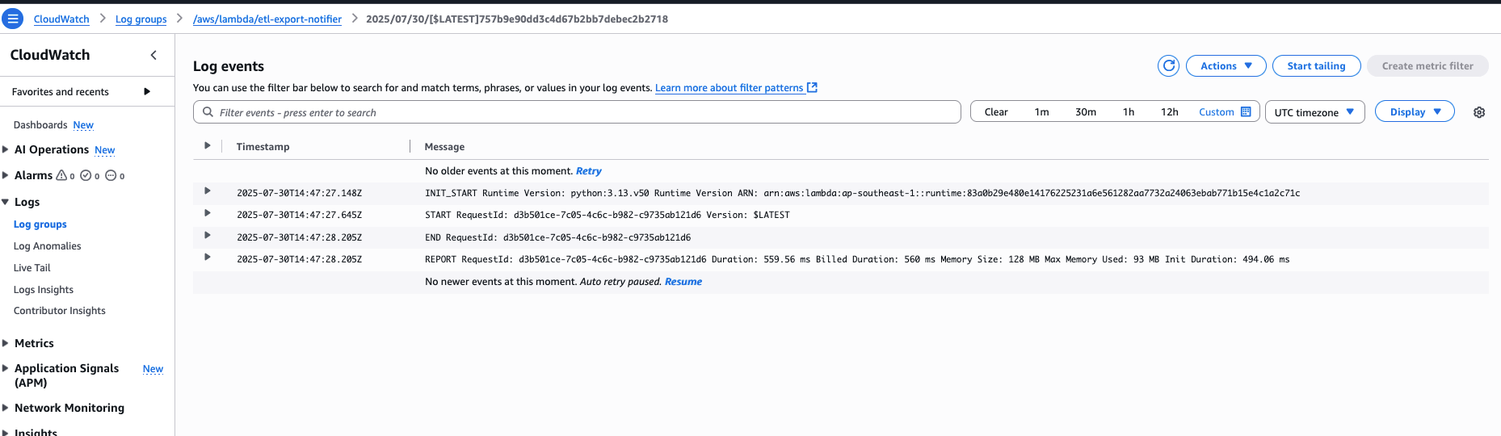The height and width of the screenshot is (436, 1501).
Task: Click the OK alarms checkmark icon
Action: (x=86, y=175)
